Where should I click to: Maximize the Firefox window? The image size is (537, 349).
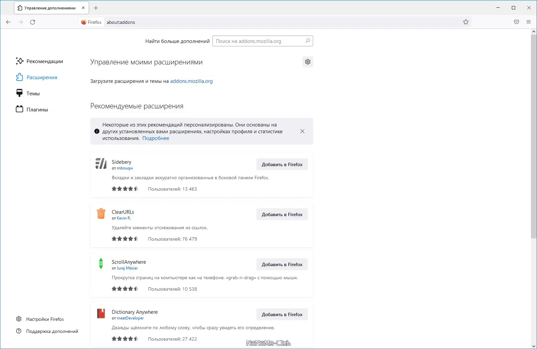(x=514, y=8)
